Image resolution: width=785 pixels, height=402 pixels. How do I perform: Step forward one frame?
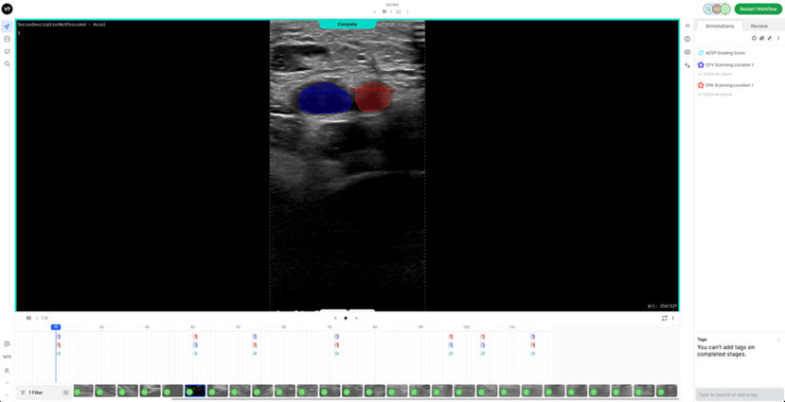[356, 318]
